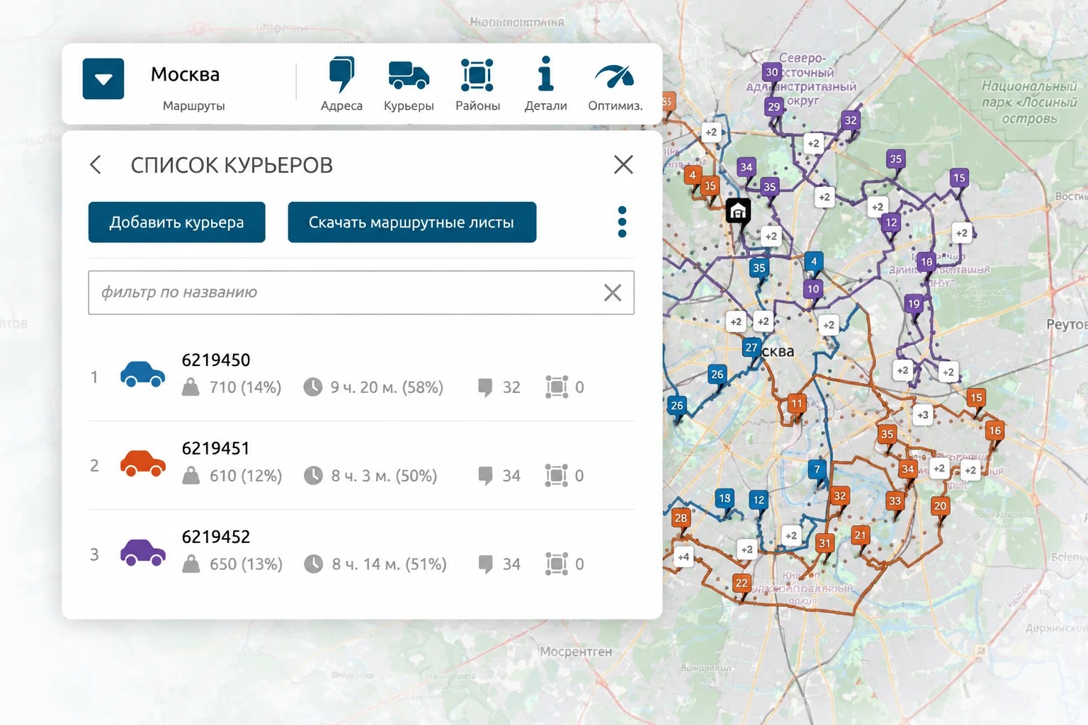The height and width of the screenshot is (725, 1088).
Task: Close the Список курьеров panel
Action: (623, 165)
